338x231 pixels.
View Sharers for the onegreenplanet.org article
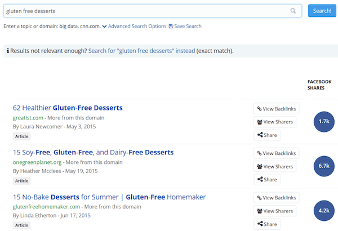point(275,166)
